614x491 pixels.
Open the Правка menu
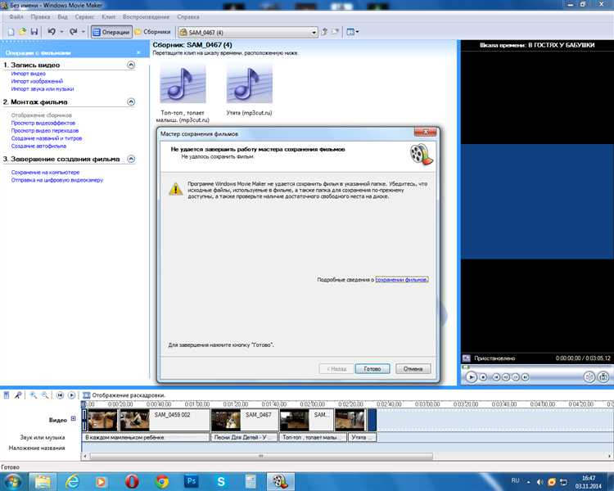(x=40, y=17)
